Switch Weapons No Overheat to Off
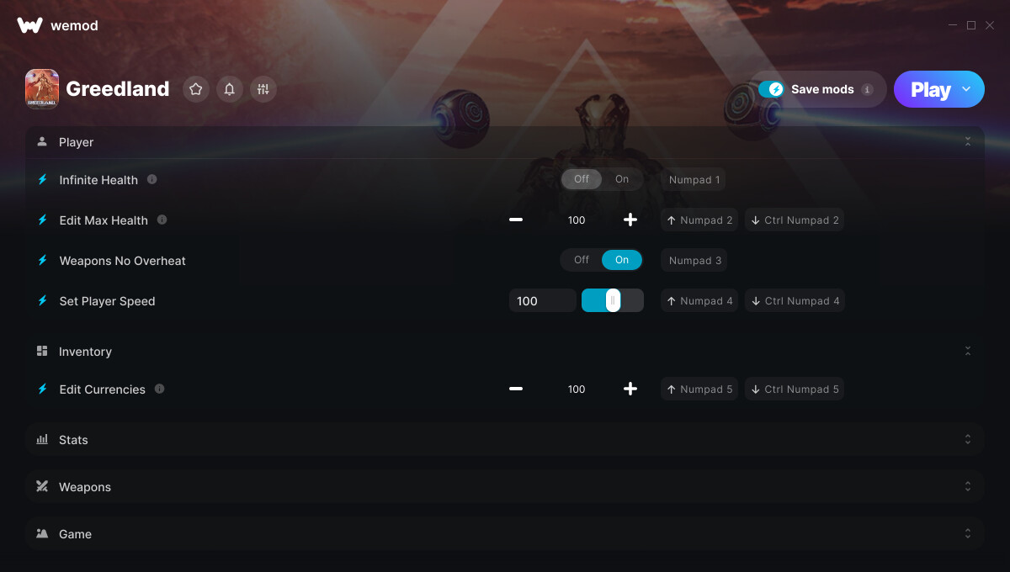The height and width of the screenshot is (572, 1010). (x=582, y=260)
